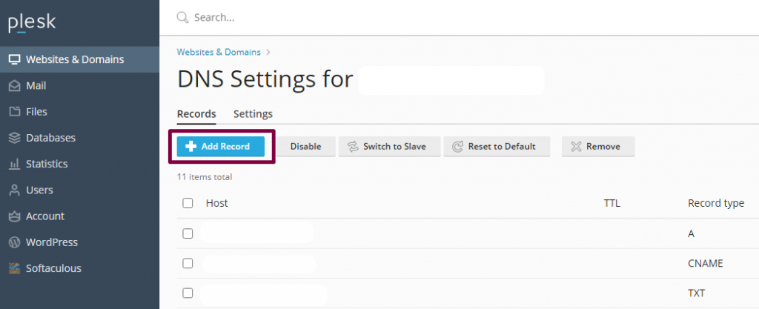Click the Websites & Domains monitor icon
759x309 pixels.
tap(14, 59)
